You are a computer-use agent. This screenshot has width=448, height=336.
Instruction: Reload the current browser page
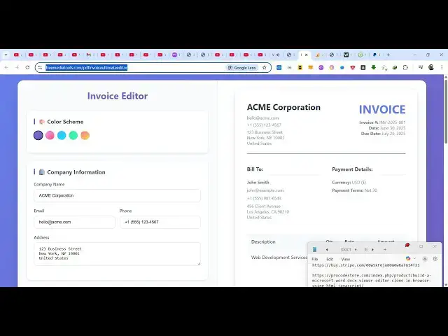[27, 67]
